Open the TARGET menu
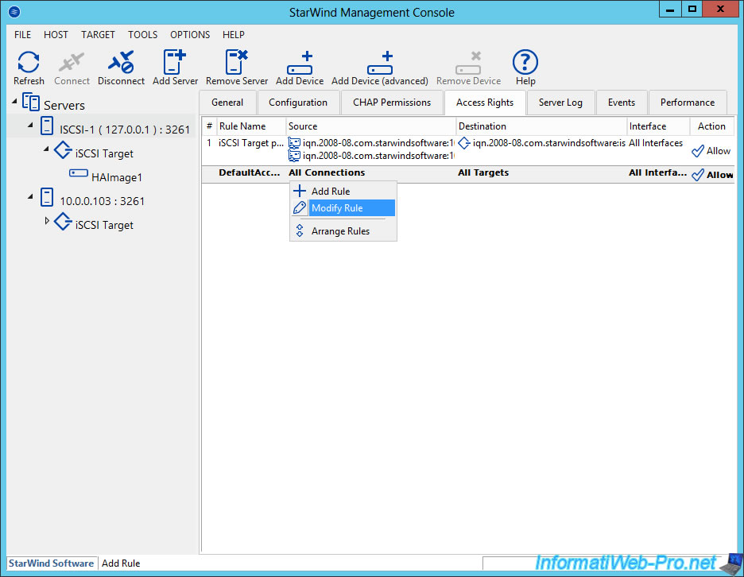This screenshot has height=577, width=744. click(x=98, y=34)
